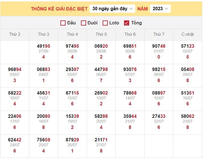The width and height of the screenshot is (203, 159).
Task: Select the C.nhật column header
Action: pyautogui.click(x=188, y=34)
